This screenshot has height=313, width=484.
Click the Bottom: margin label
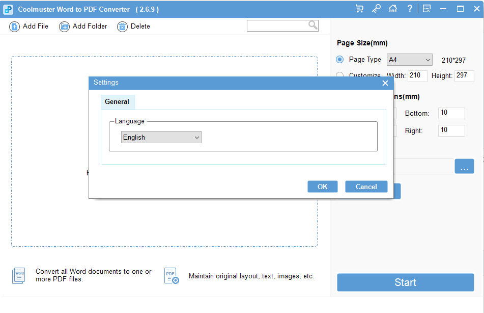coord(417,114)
